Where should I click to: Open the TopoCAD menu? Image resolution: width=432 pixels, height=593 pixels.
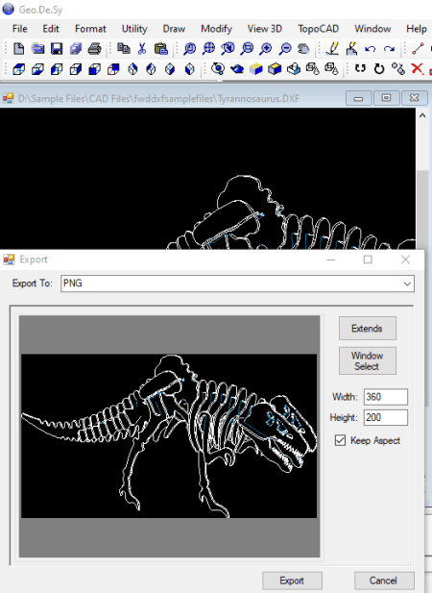click(x=319, y=29)
